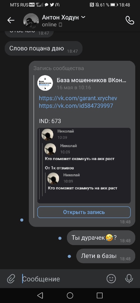Expand chevron next to Антон Ходун
This screenshot has width=140, height=303.
coord(83,17)
